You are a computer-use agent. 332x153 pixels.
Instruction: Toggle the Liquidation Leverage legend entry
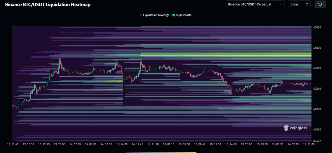[154, 15]
